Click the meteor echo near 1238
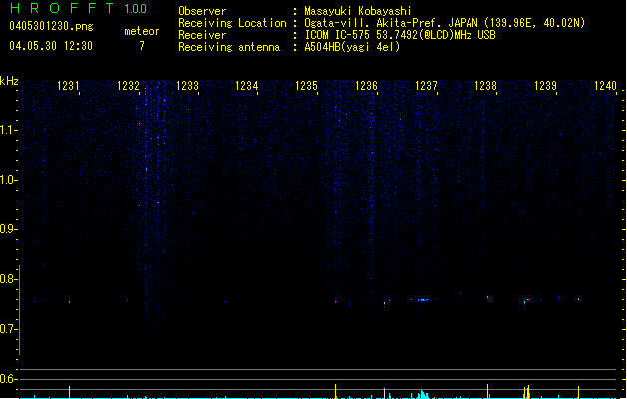Image resolution: width=627 pixels, height=399 pixels. coord(488,297)
